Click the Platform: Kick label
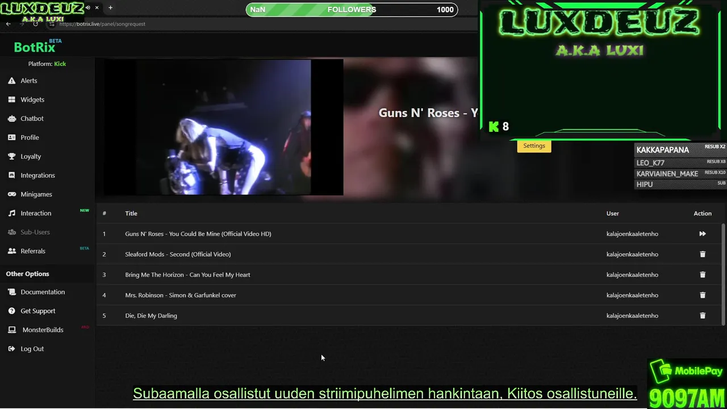727x409 pixels. (x=47, y=64)
